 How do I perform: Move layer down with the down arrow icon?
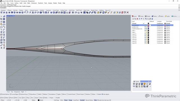(x=141, y=19)
